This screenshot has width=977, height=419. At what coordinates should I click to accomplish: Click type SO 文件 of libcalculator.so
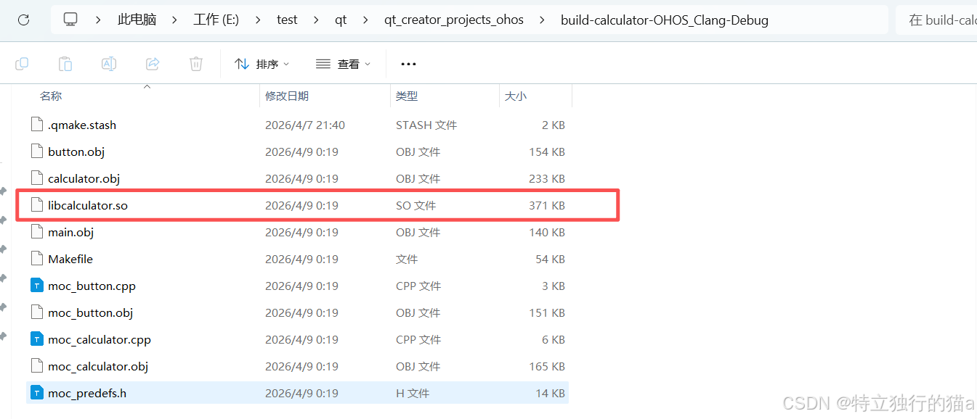pos(415,205)
